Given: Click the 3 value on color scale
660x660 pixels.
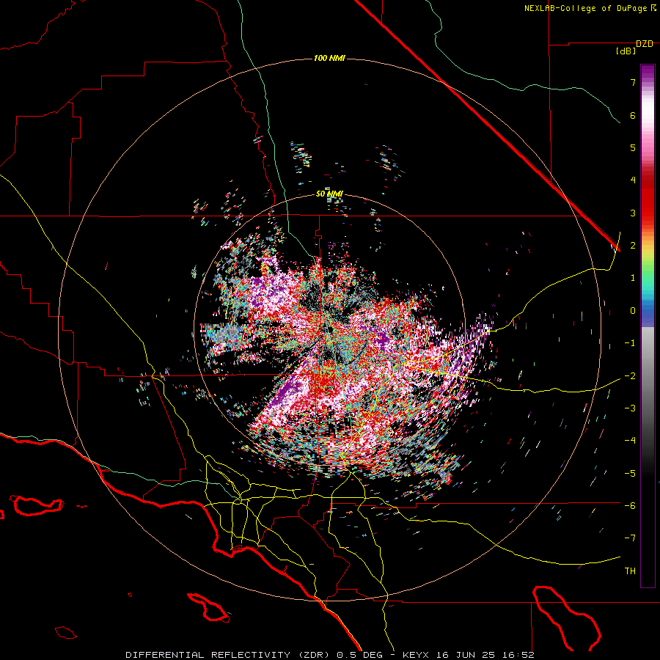Looking at the screenshot, I should pyautogui.click(x=633, y=213).
